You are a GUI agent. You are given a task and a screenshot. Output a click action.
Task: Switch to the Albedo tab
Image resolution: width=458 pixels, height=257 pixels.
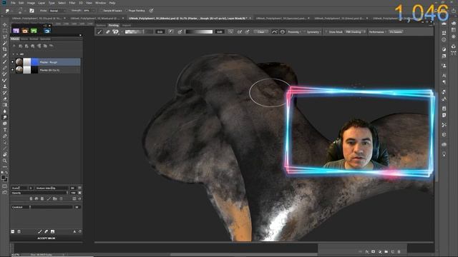pyautogui.click(x=15, y=39)
